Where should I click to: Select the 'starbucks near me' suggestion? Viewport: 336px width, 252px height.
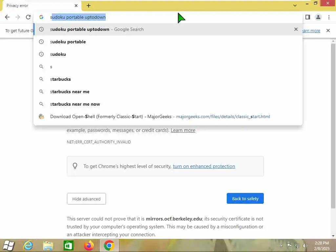pyautogui.click(x=168, y=92)
